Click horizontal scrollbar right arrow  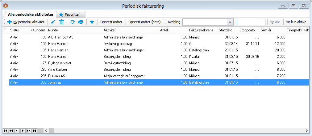(x=307, y=130)
